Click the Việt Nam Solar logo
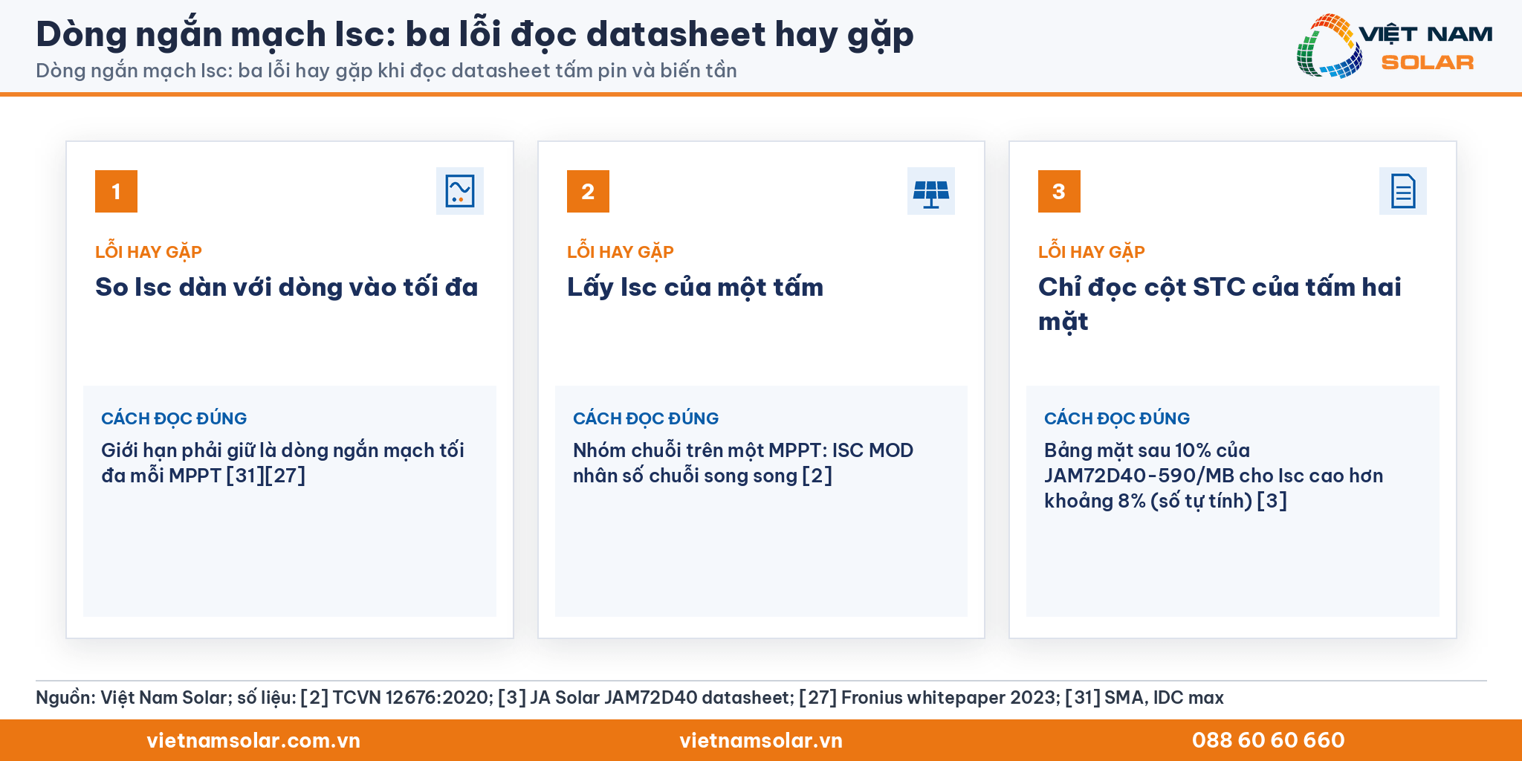 pos(1394,46)
